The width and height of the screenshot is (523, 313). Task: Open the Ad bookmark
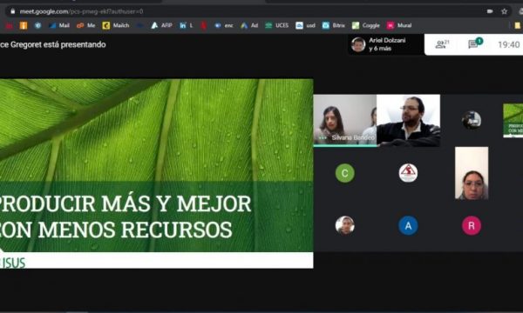click(x=249, y=25)
